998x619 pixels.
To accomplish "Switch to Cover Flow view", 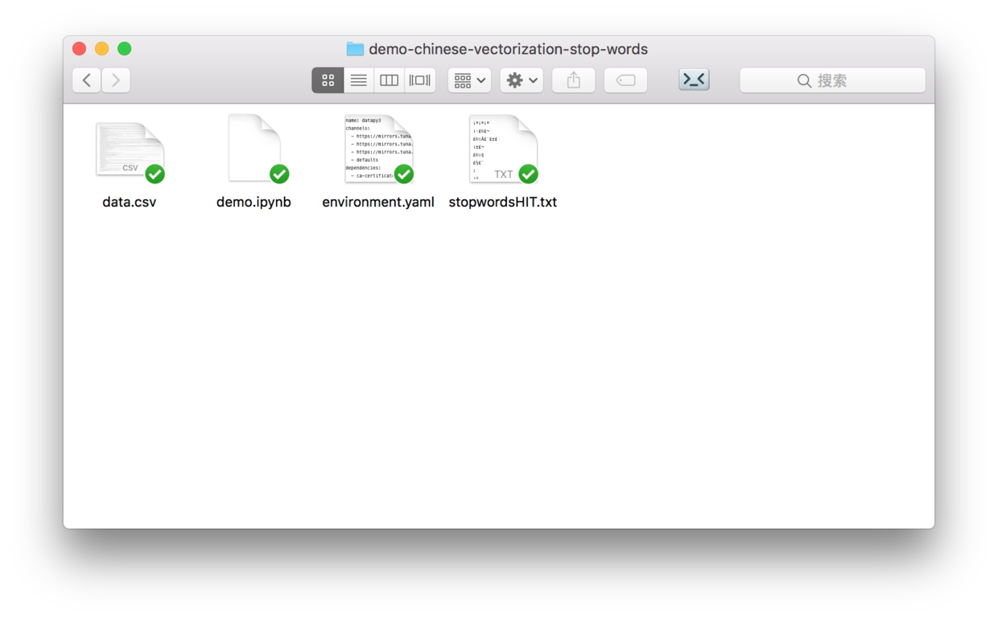I will point(420,80).
